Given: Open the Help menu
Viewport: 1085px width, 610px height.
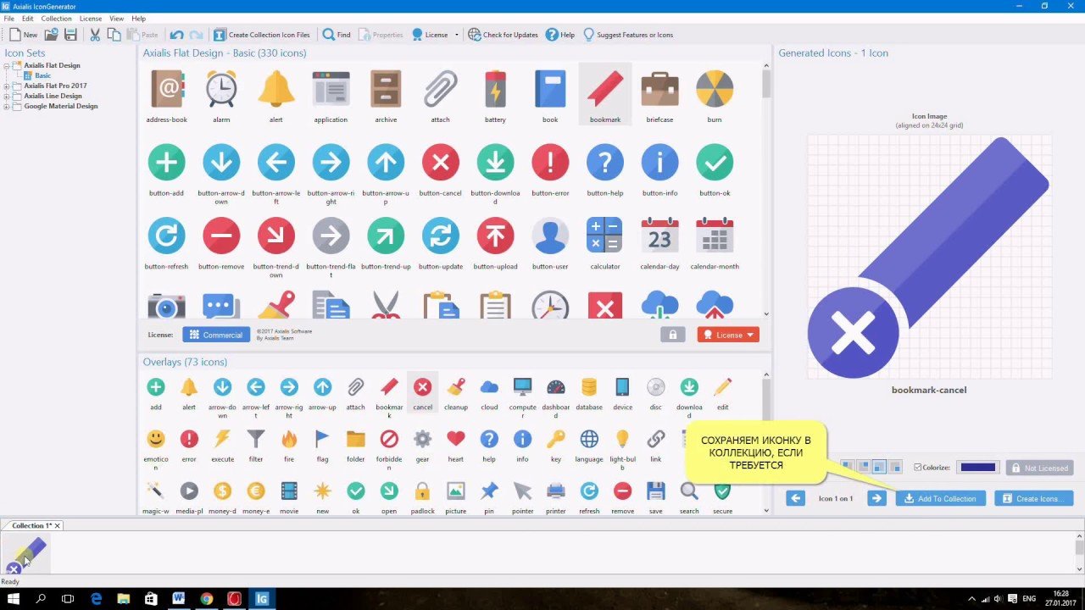Looking at the screenshot, I should tap(138, 18).
